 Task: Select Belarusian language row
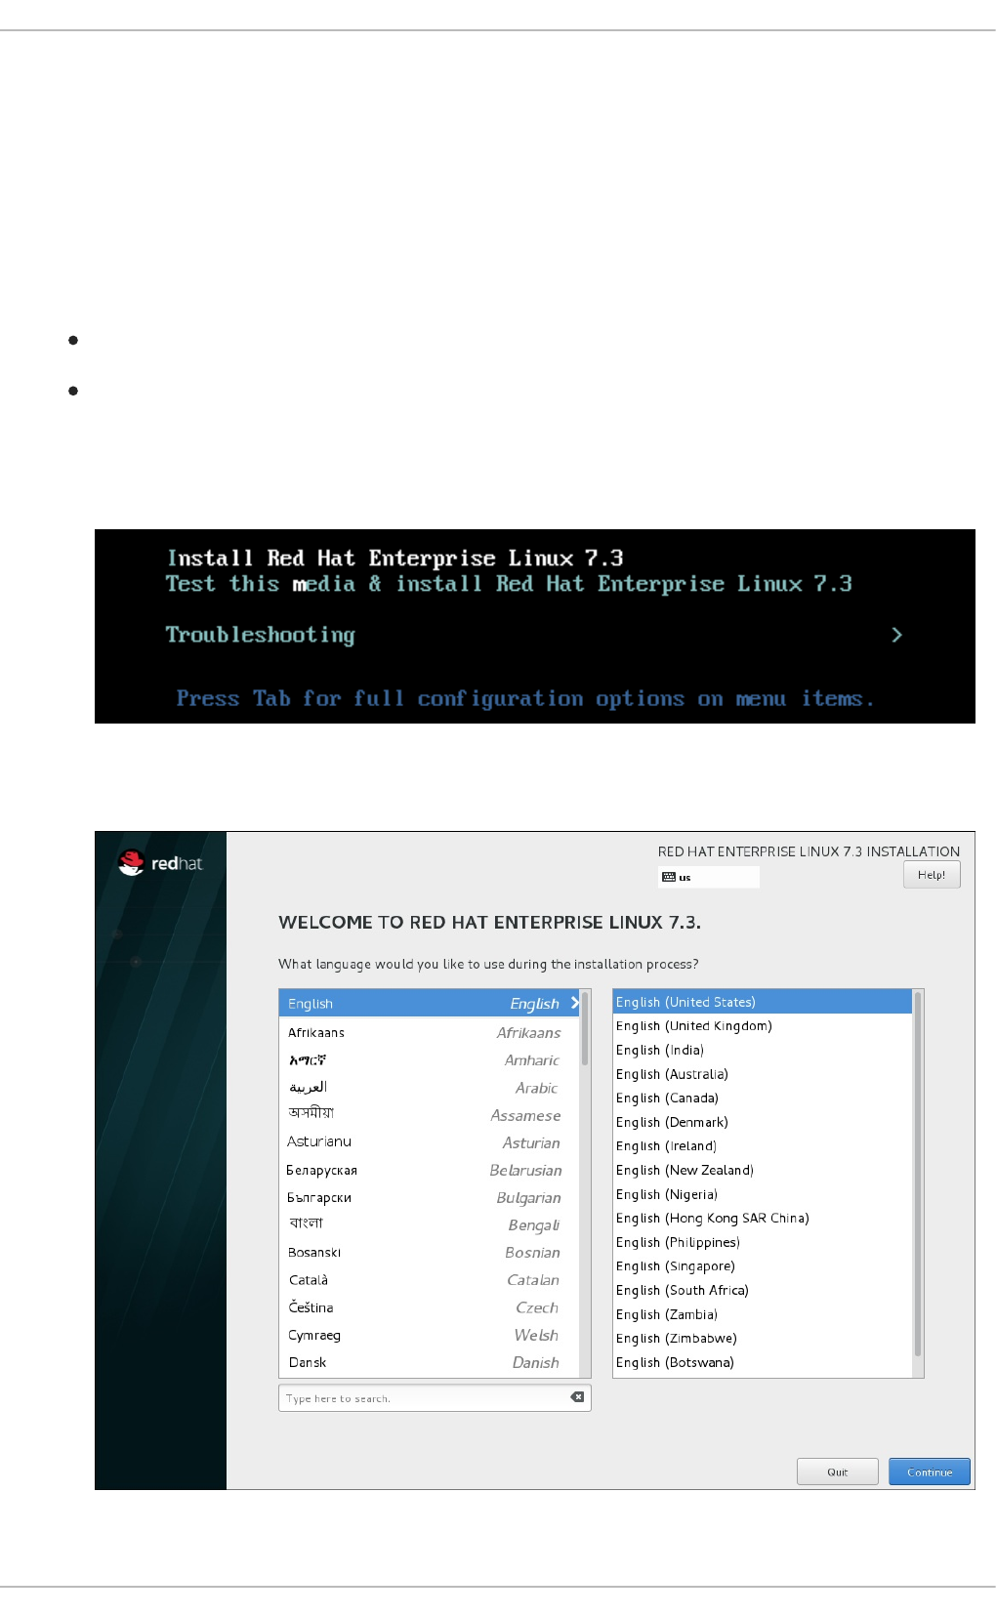click(430, 1170)
